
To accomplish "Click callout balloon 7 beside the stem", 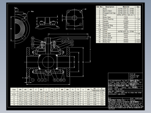I will click(x=33, y=48).
